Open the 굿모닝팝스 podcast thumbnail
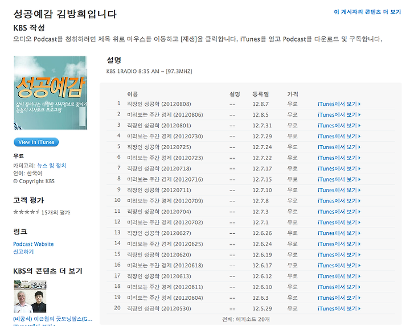The image size is (410, 326). (x=30, y=296)
